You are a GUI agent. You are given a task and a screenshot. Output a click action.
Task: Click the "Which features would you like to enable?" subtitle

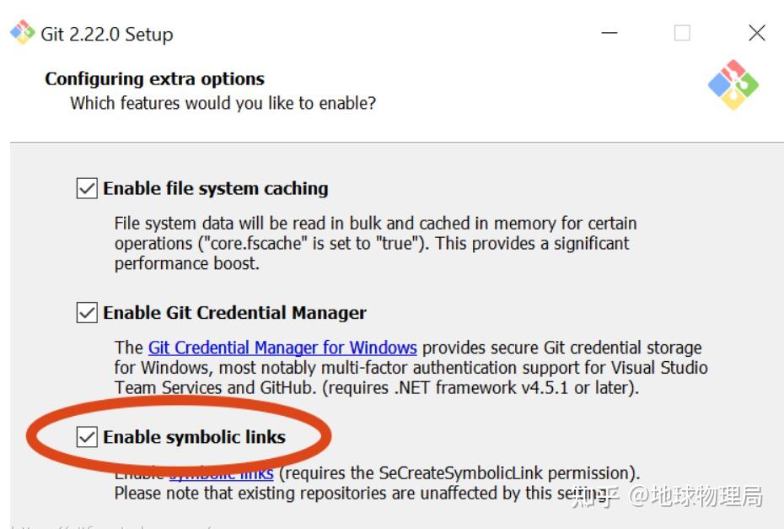223,103
